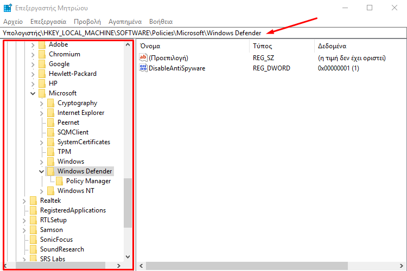Expand the Internet Explorer key
The image size is (407, 271).
click(x=42, y=113)
